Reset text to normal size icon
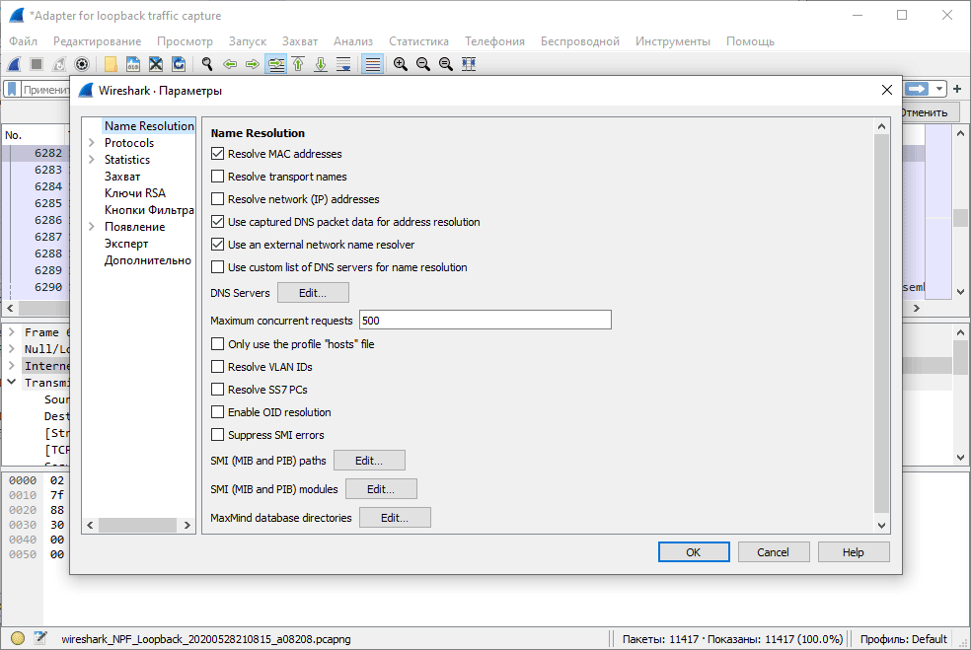The image size is (971, 650). pyautogui.click(x=446, y=64)
